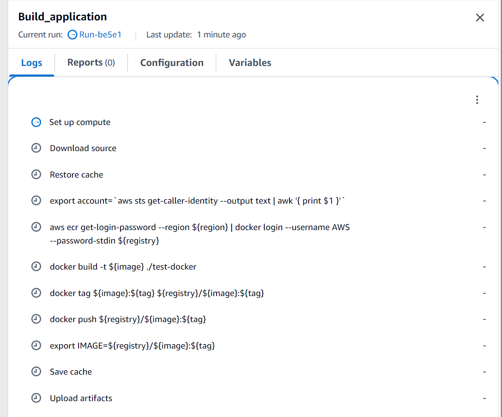Open the Variables tab

(x=250, y=63)
